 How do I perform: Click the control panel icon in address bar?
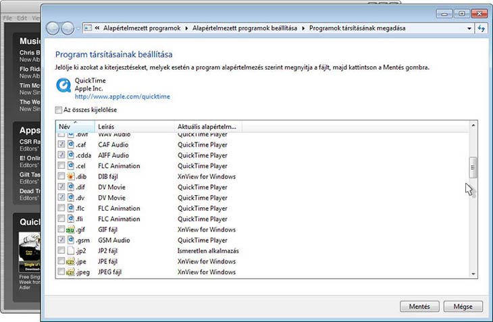(88, 28)
